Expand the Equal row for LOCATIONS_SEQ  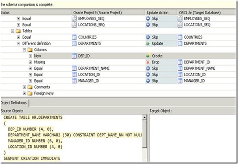(x=18, y=25)
